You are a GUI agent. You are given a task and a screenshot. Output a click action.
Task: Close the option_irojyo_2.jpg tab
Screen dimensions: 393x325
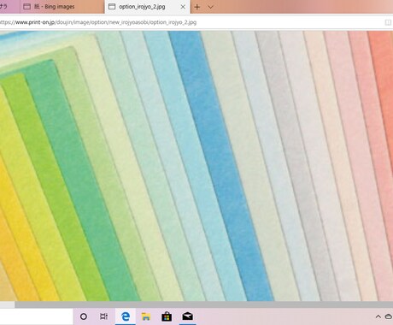point(183,7)
